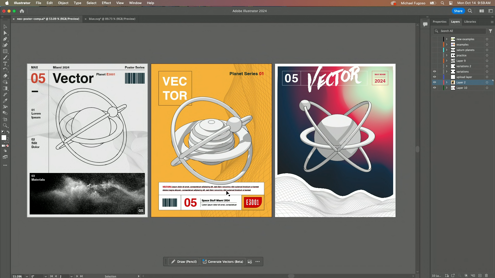495x278 pixels.
Task: Expand the saturn planets layer
Action: point(447,50)
